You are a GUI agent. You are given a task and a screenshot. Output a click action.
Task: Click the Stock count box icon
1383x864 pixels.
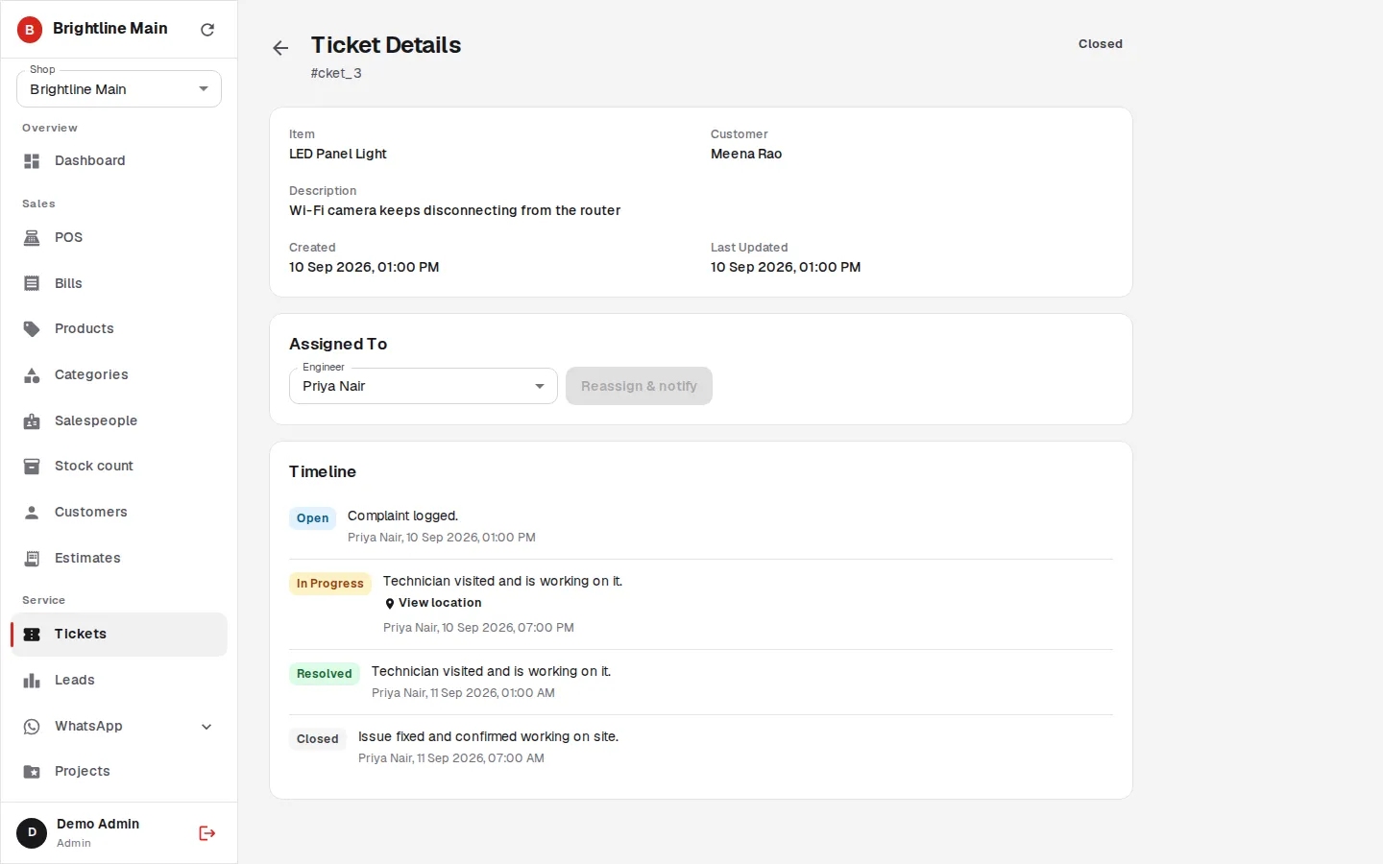tap(32, 467)
